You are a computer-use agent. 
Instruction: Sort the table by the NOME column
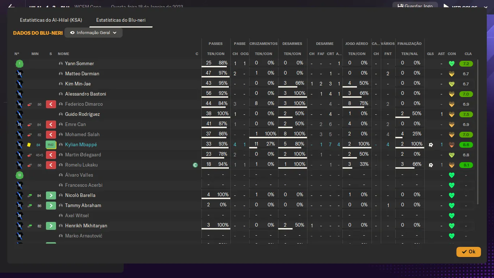63,54
